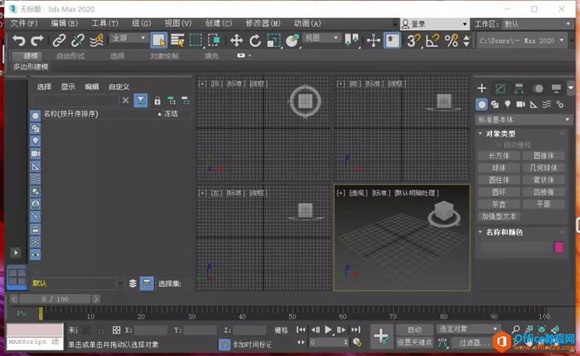The height and width of the screenshot is (356, 580).
Task: Select the Move tool
Action: [236, 40]
